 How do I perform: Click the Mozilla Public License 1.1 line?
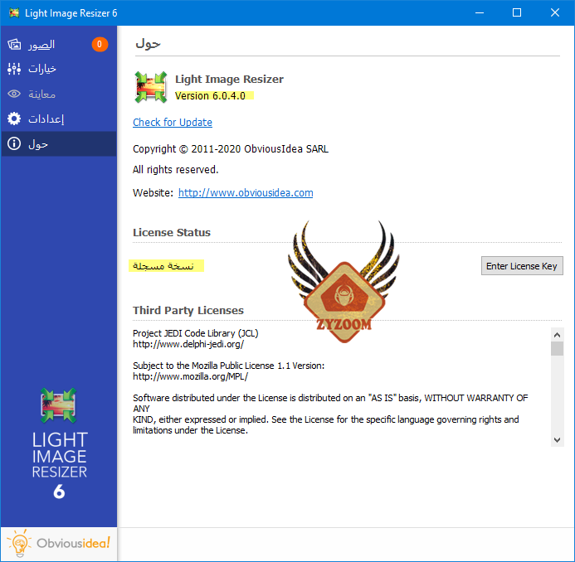pos(228,366)
